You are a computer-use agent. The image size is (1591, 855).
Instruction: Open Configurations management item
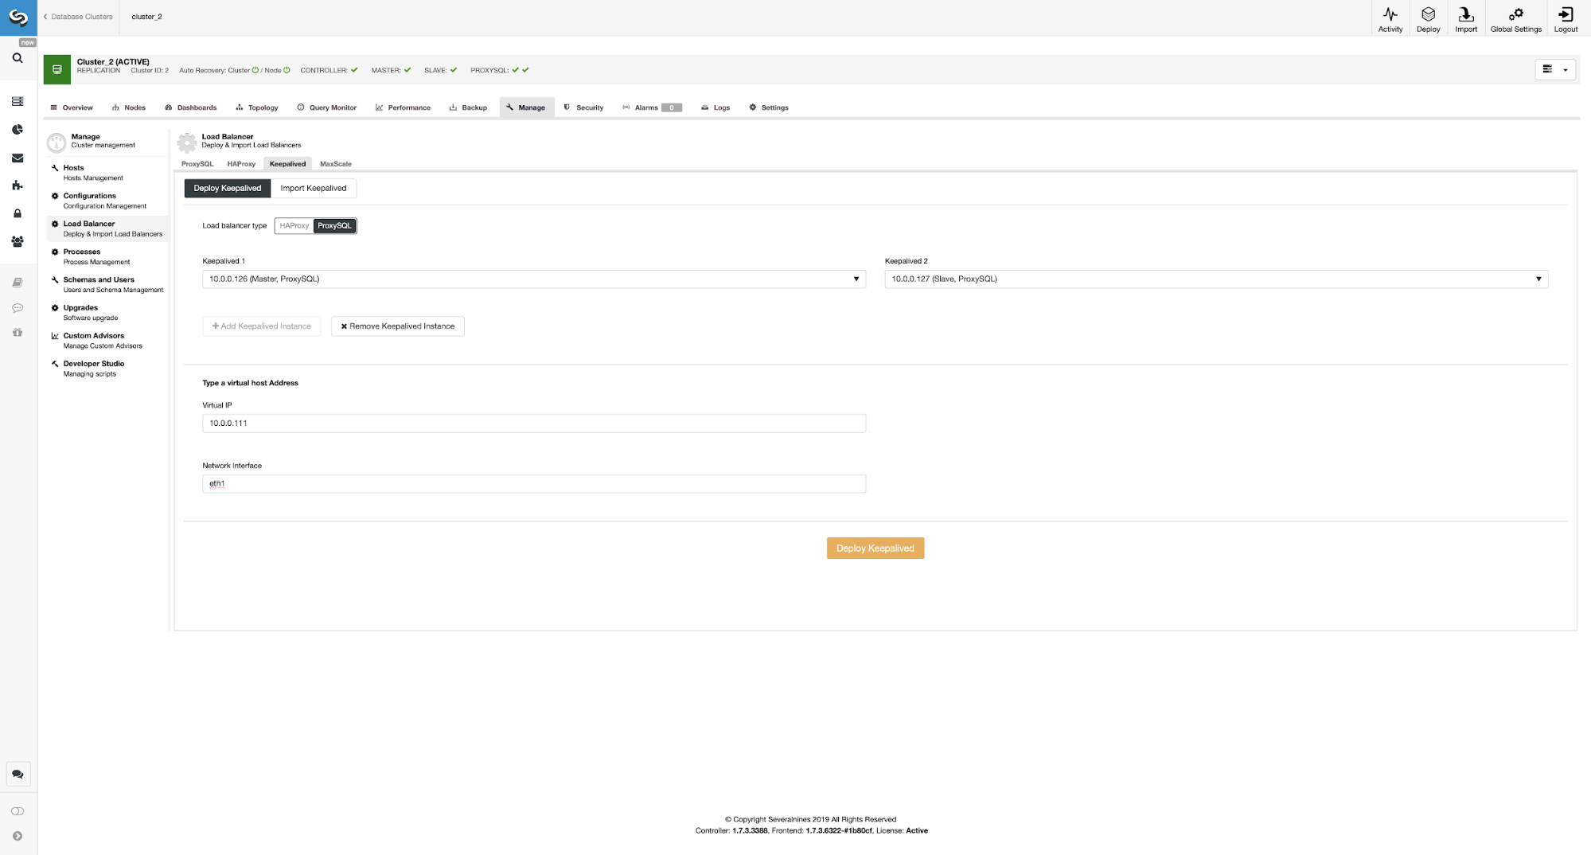pyautogui.click(x=107, y=201)
